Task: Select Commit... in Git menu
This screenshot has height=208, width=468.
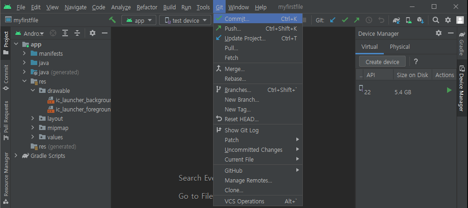Action: point(258,19)
